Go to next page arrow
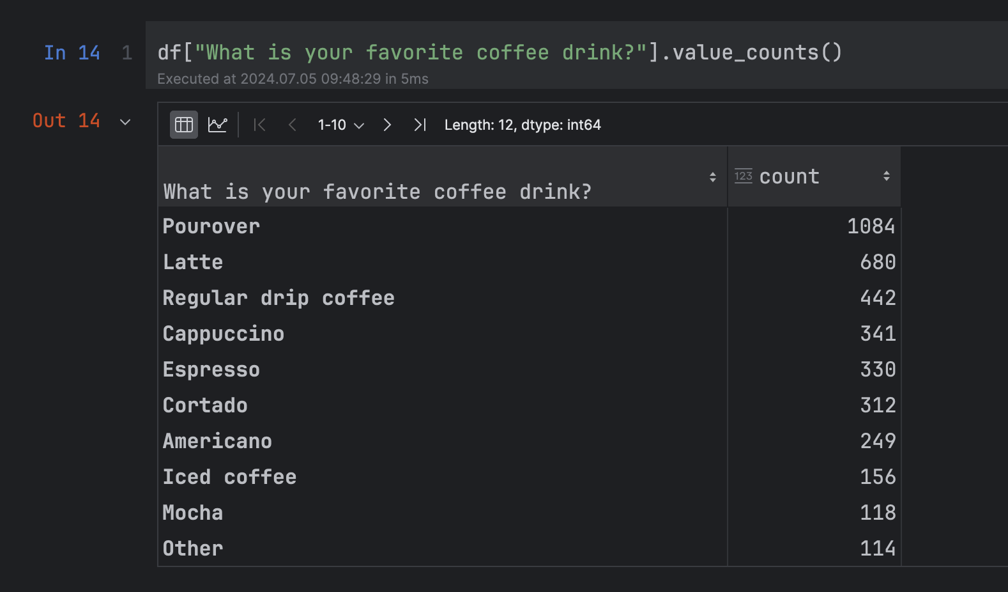Viewport: 1008px width, 592px height. coord(387,125)
